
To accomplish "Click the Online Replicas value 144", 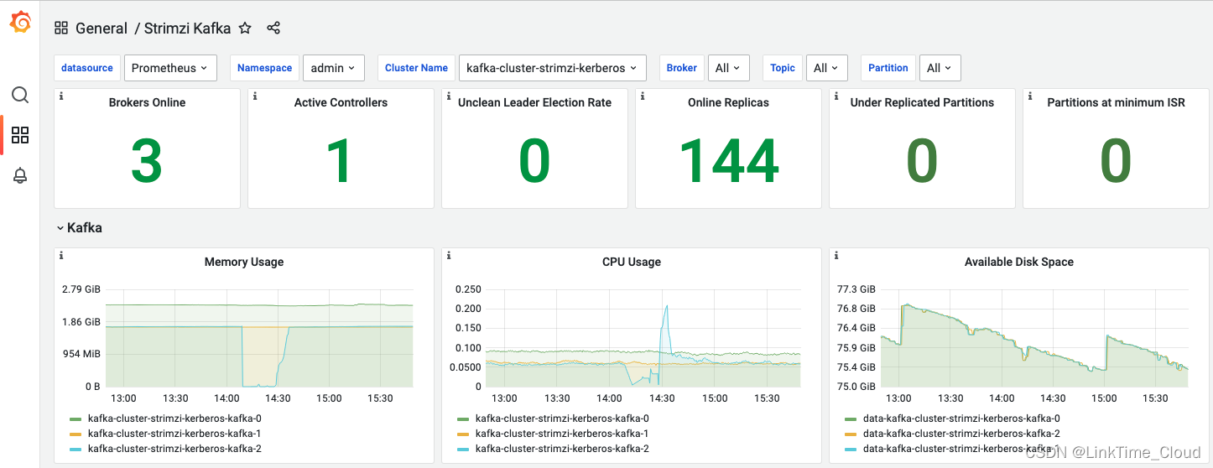I will pos(728,161).
